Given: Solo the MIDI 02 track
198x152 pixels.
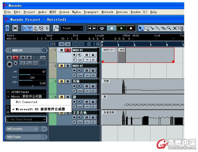Looking at the screenshot, I should click(68, 66).
